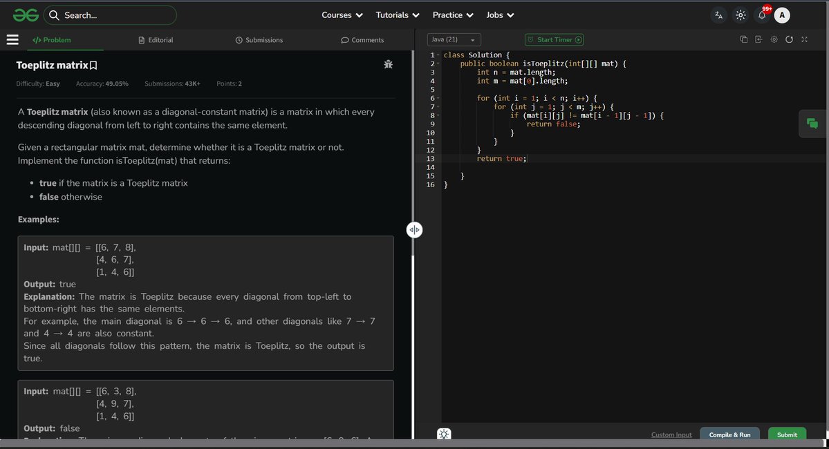This screenshot has height=449, width=829.
Task: Click the Compile & Run button
Action: [729, 434]
